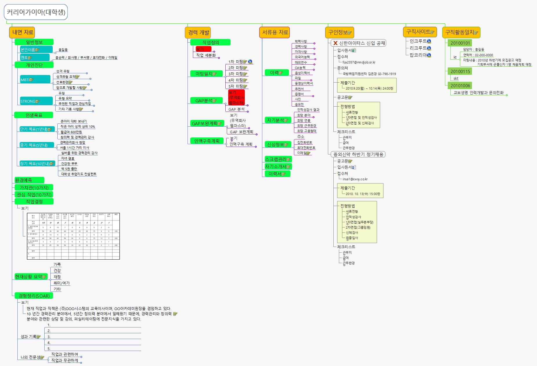Viewport: 537px width, 366px height.
Task: Open the note icon on 3차 미팅
Action: 245,74
